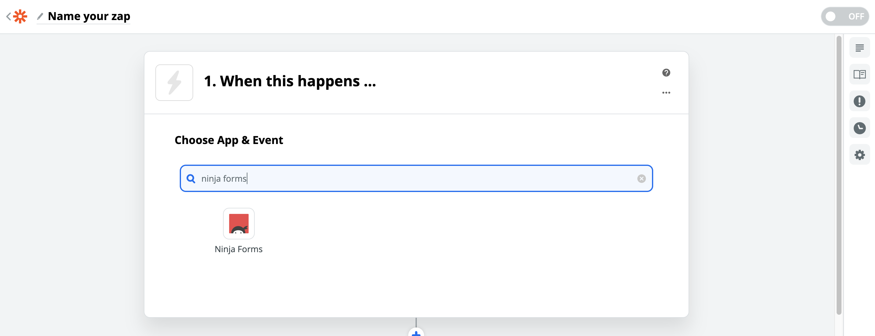Open the clock history sidebar icon
The image size is (875, 336).
[859, 128]
